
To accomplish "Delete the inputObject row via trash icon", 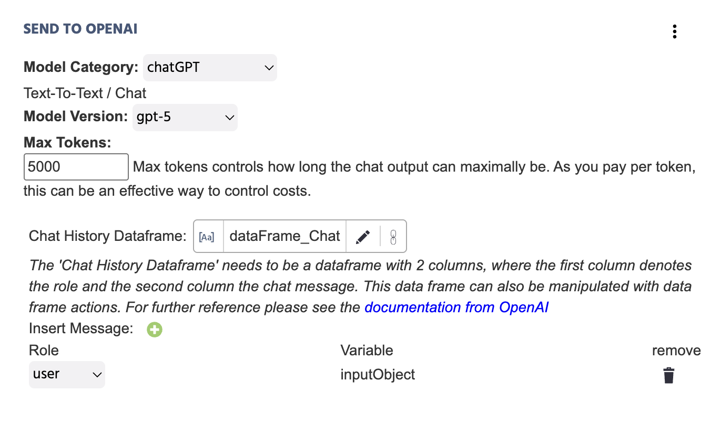I will [x=668, y=375].
